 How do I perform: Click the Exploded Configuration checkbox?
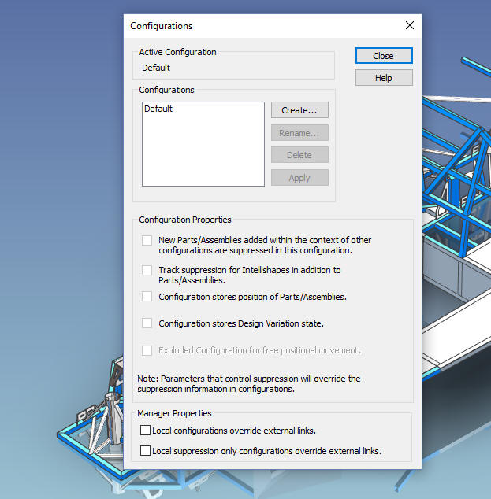(147, 350)
